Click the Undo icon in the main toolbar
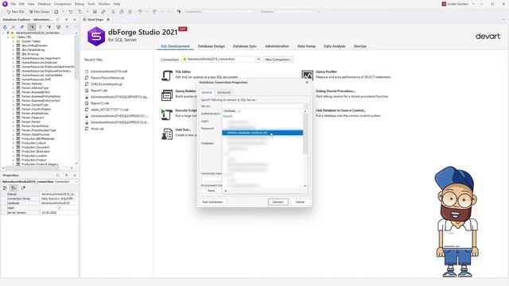Screen dimensions: 509x286 (x=140, y=12)
